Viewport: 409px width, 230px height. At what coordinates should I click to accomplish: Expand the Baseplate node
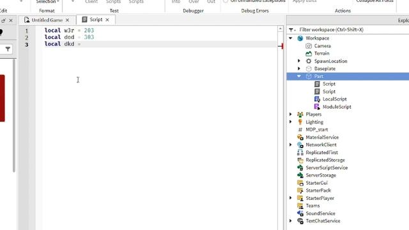[299, 68]
